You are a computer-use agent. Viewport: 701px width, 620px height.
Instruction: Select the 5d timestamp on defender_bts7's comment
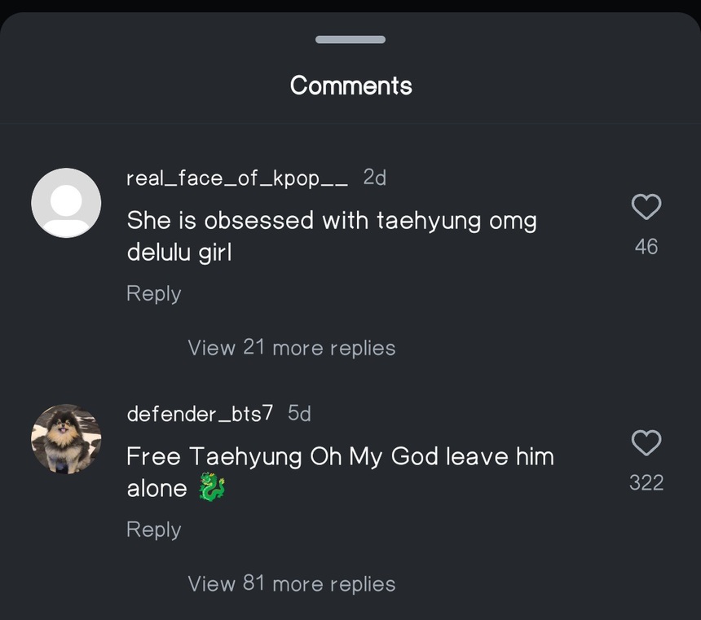click(x=298, y=413)
